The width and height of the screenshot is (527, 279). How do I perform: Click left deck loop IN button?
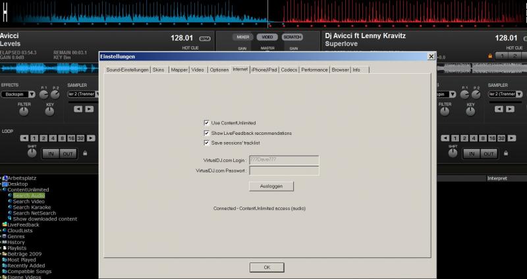(51, 154)
